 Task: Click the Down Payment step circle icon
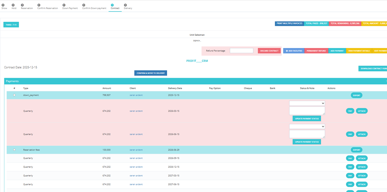64,5
